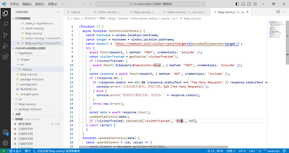This screenshot has height=153, width=289.
Task: Split the editor right icon
Action: (x=278, y=12)
